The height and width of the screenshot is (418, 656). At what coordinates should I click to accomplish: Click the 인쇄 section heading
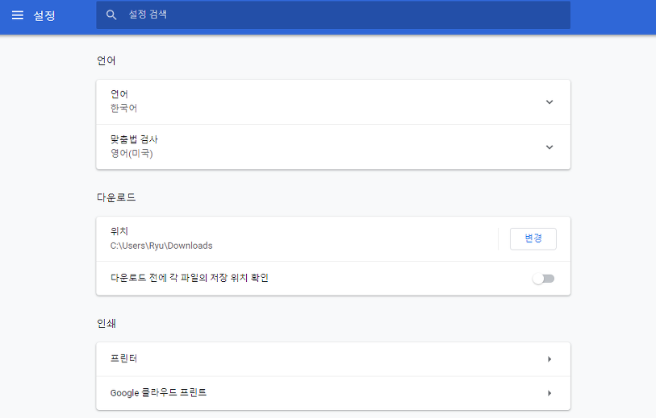(x=107, y=323)
